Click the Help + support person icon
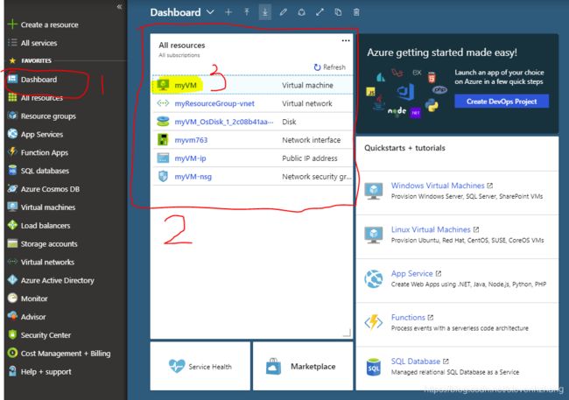569x400 pixels. tap(13, 371)
